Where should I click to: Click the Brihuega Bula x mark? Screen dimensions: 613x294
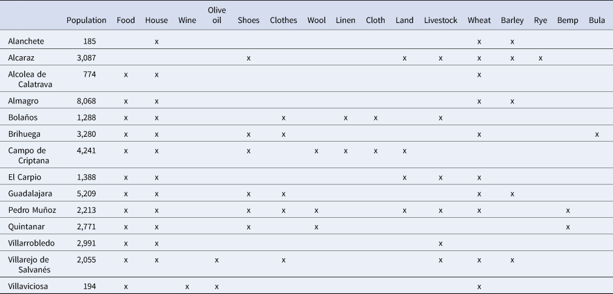pyautogui.click(x=597, y=134)
